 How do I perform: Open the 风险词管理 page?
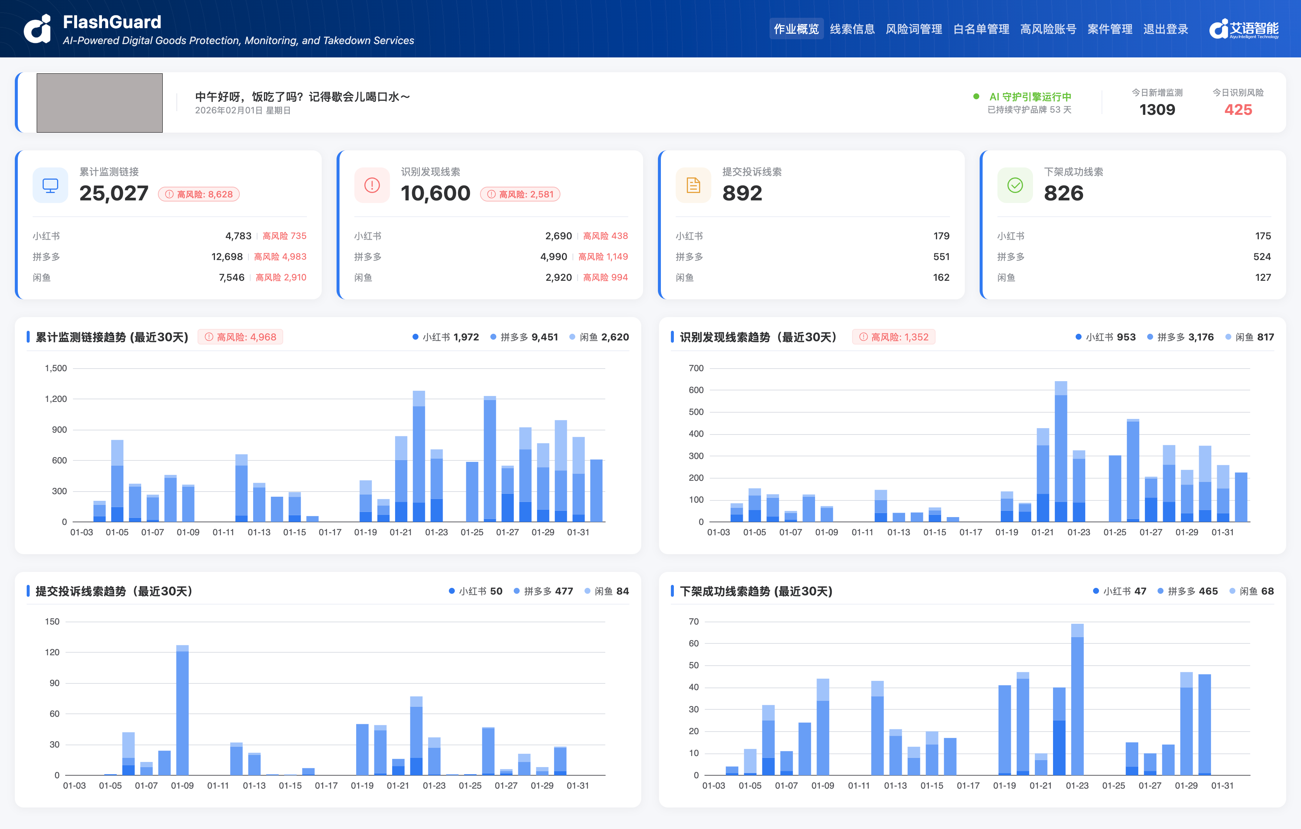915,29
